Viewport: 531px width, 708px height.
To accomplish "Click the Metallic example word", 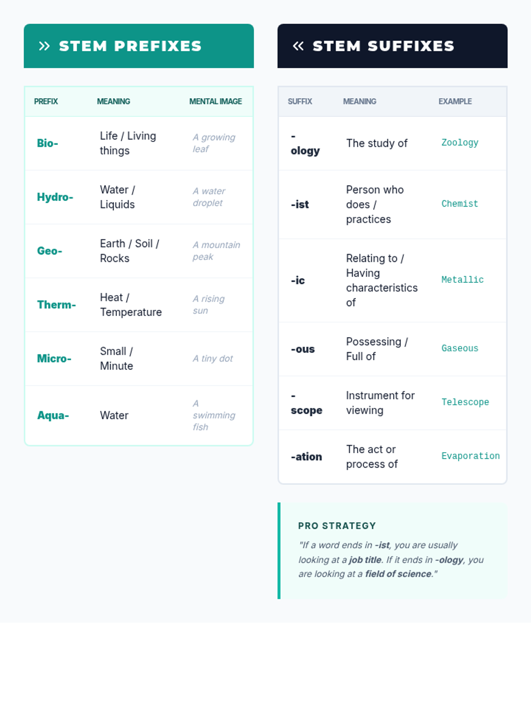I will coord(462,280).
